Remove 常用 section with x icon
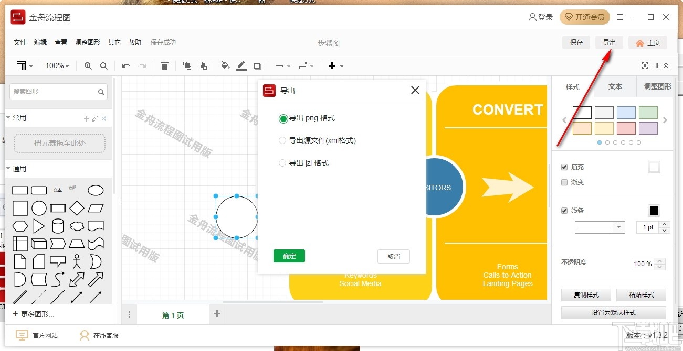Viewport: 683px width, 351px height. tap(103, 119)
